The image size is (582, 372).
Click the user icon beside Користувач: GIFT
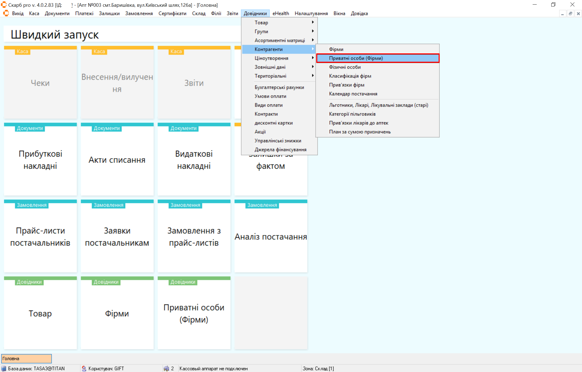pos(84,368)
